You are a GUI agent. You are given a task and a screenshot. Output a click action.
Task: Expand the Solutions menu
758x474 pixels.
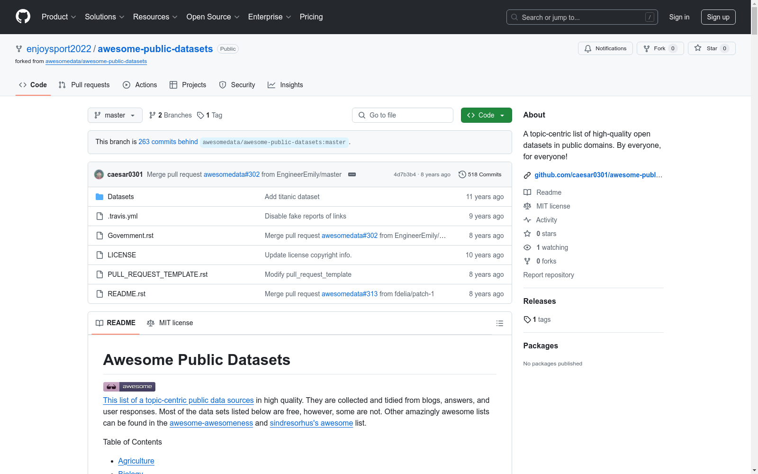click(x=105, y=17)
